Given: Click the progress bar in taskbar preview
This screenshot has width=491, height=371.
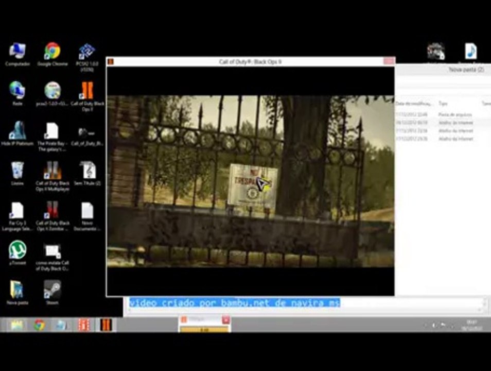Looking at the screenshot, I should tap(204, 329).
